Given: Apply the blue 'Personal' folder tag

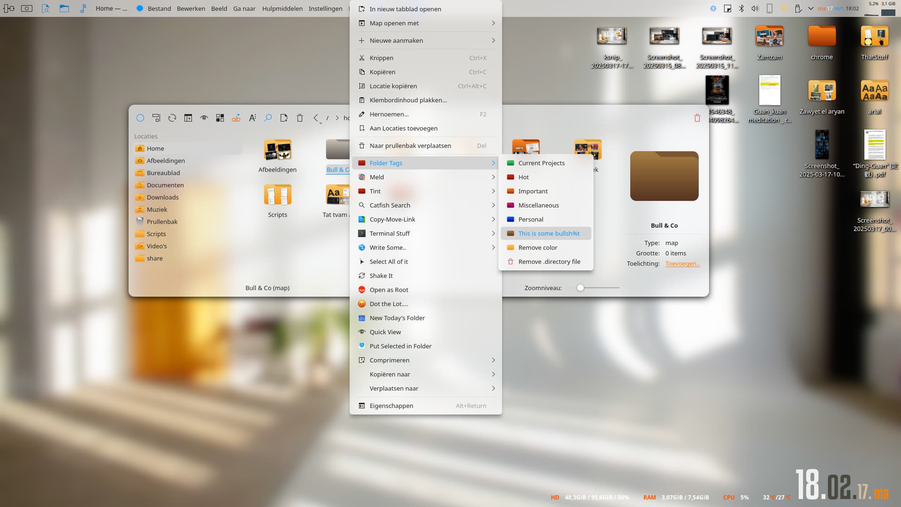Looking at the screenshot, I should click(x=546, y=219).
